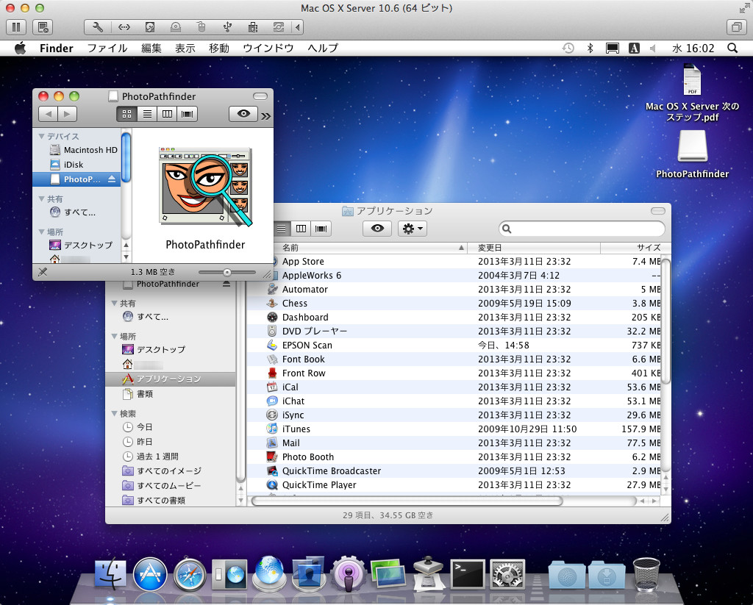Open the ヘルプ menu

click(323, 48)
